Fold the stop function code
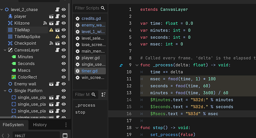The height and width of the screenshot is (138, 256). [x=137, y=128]
